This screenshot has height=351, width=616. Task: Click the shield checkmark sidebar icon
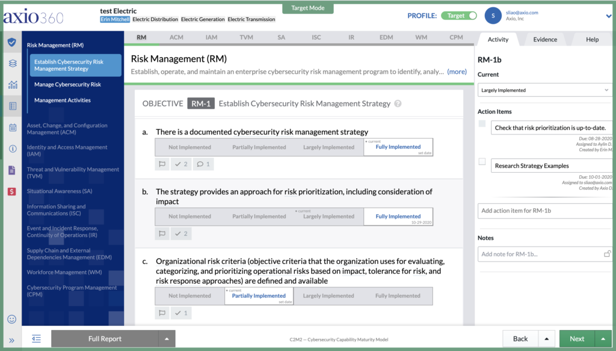coord(12,42)
